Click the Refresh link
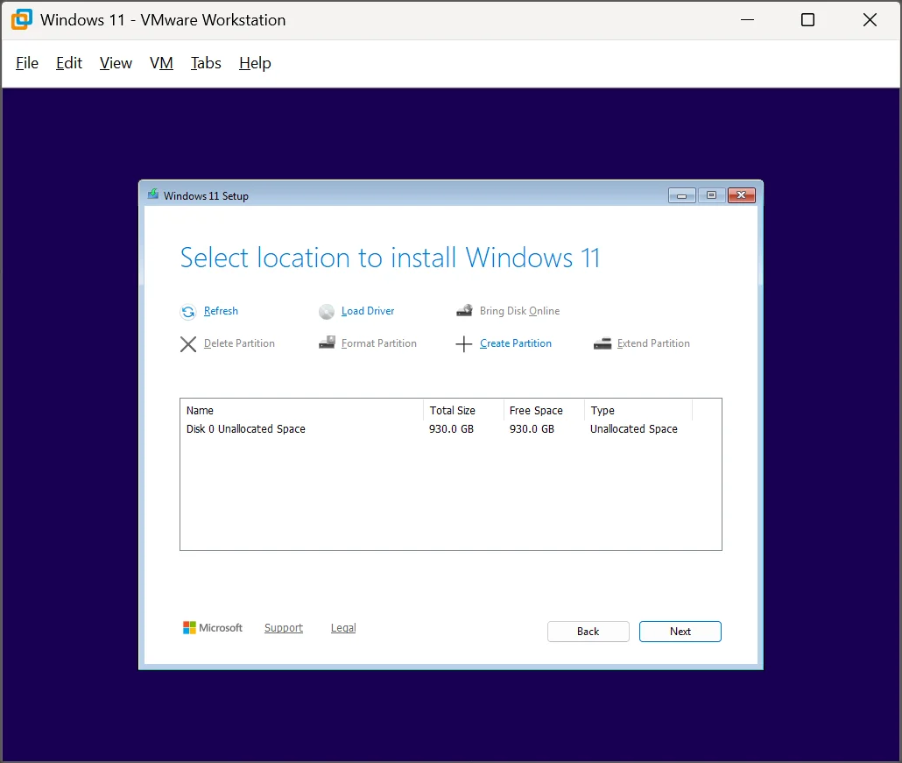Screen dimensions: 902x763 tap(221, 311)
